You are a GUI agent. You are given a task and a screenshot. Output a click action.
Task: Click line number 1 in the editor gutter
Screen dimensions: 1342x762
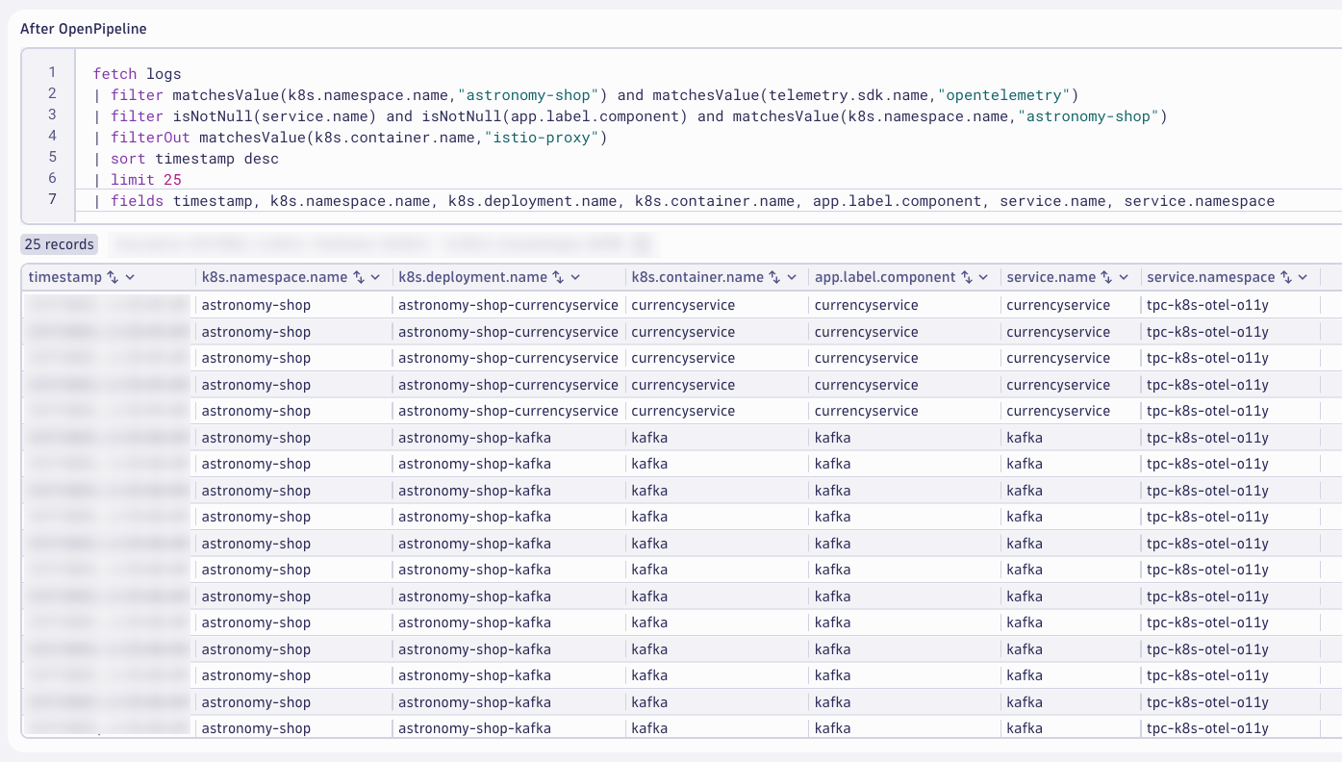pos(52,73)
